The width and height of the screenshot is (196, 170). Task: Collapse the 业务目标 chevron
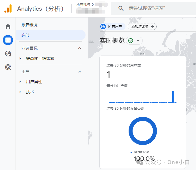point(80,48)
